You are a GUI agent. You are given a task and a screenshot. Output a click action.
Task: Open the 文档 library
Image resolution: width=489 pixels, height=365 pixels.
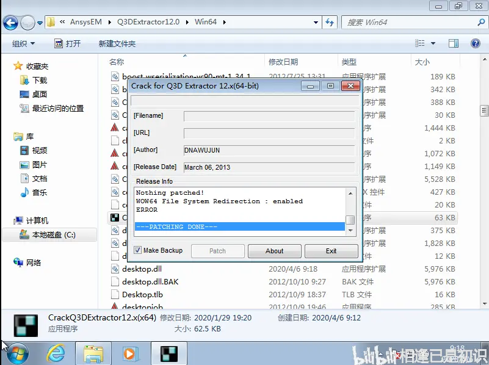pyautogui.click(x=34, y=179)
